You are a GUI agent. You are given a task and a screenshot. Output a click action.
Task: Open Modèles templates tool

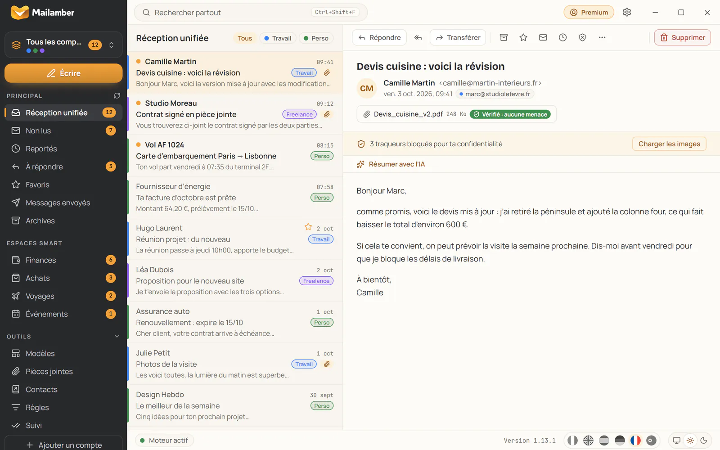click(63, 353)
